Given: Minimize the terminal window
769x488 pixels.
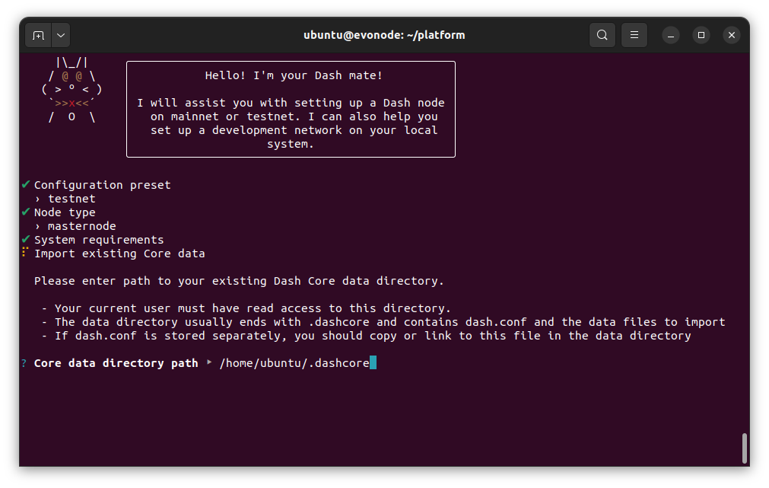Looking at the screenshot, I should point(670,35).
